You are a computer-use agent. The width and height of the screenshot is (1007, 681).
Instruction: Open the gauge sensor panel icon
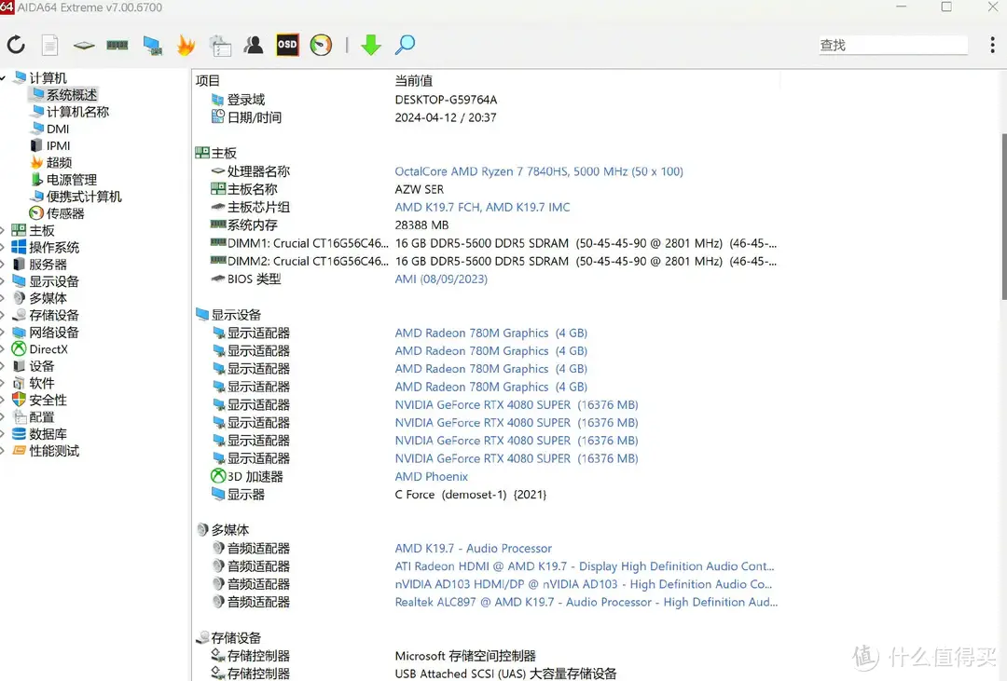pyautogui.click(x=321, y=45)
